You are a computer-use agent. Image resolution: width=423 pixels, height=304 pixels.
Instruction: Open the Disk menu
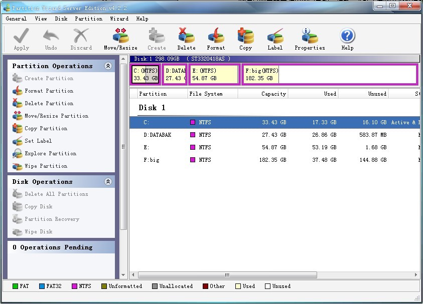61,19
